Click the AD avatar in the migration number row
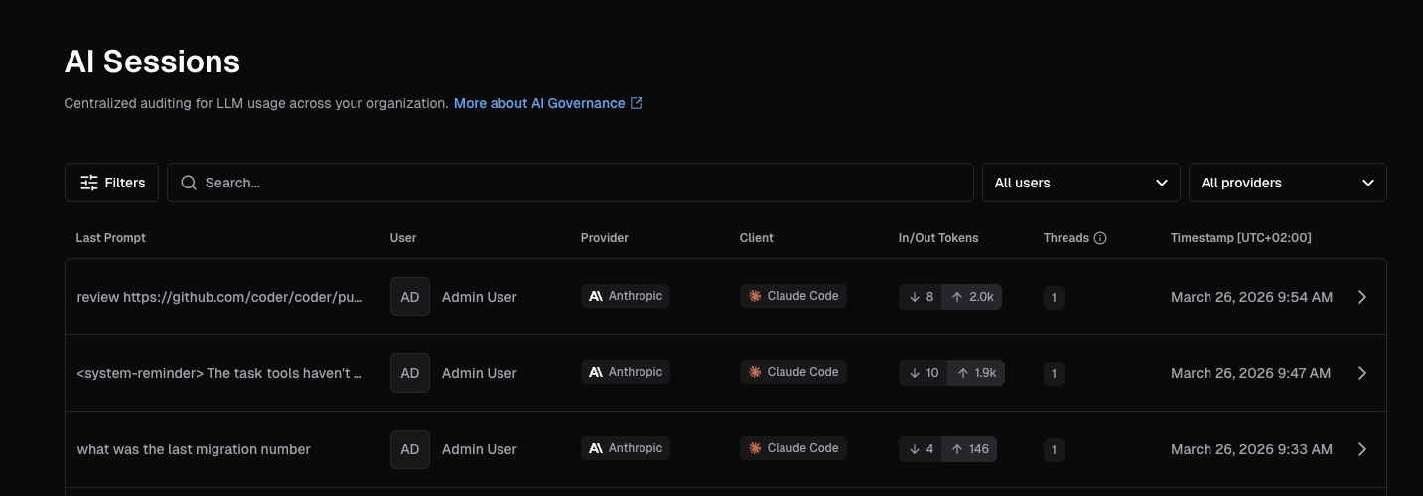The height and width of the screenshot is (496, 1423). [410, 449]
